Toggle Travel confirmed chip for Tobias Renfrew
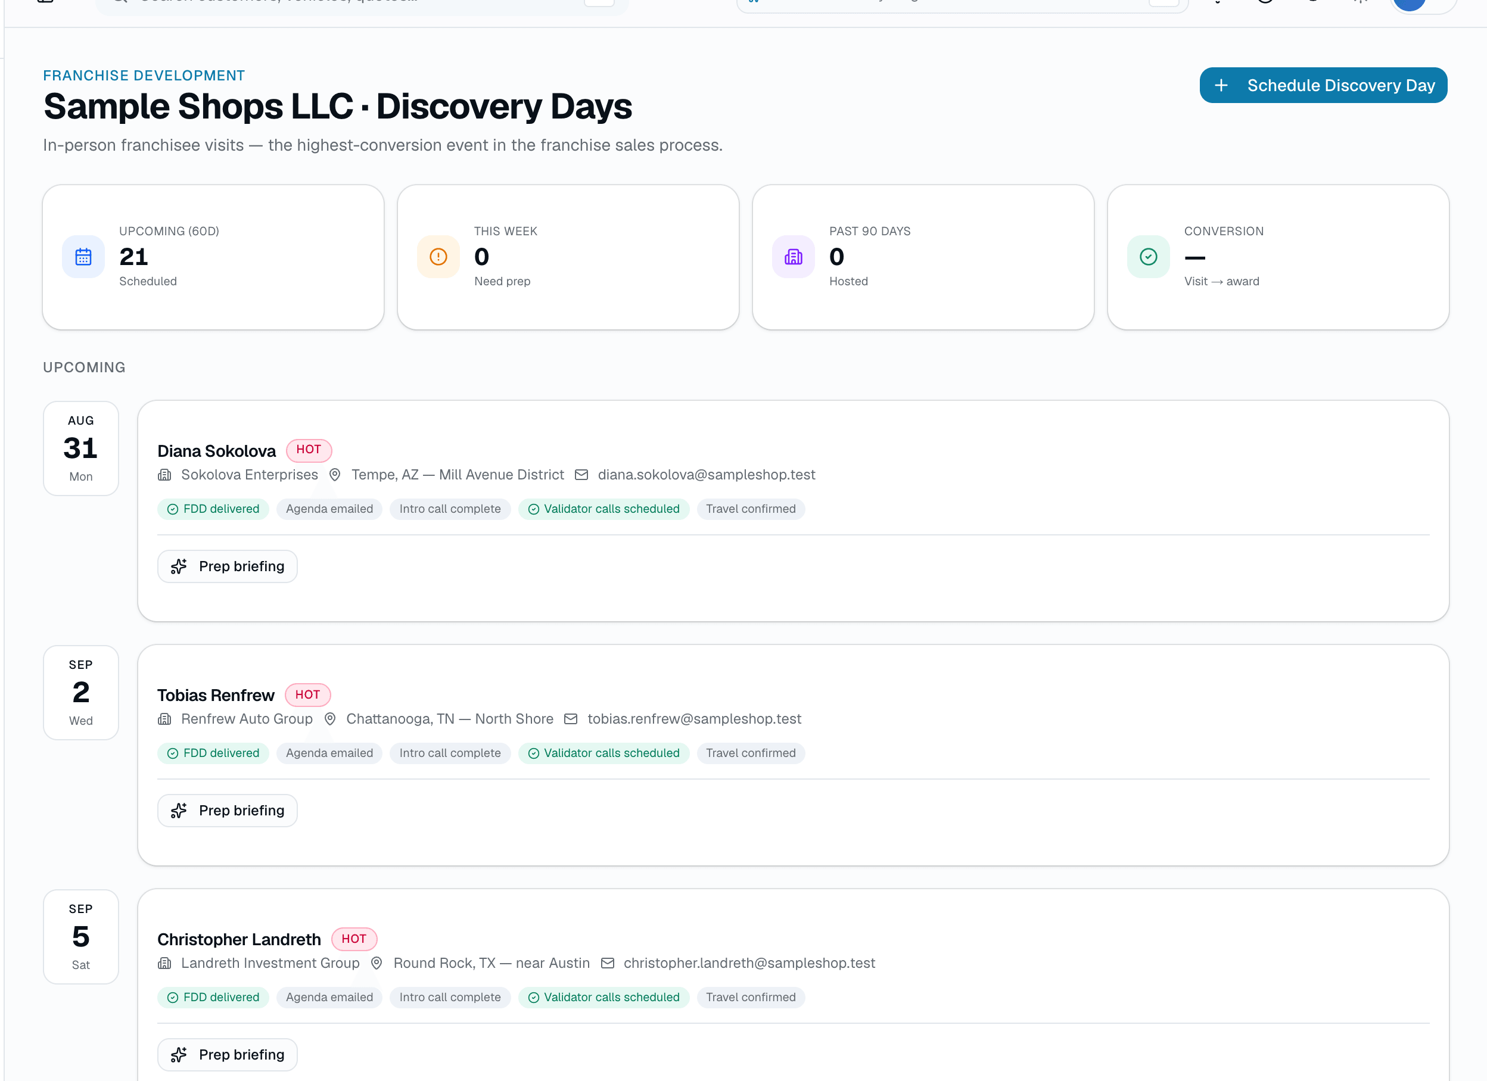This screenshot has height=1081, width=1487. [x=751, y=753]
